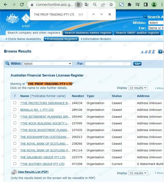
Task: Click the top Prev pagination link
Action: [159, 88]
